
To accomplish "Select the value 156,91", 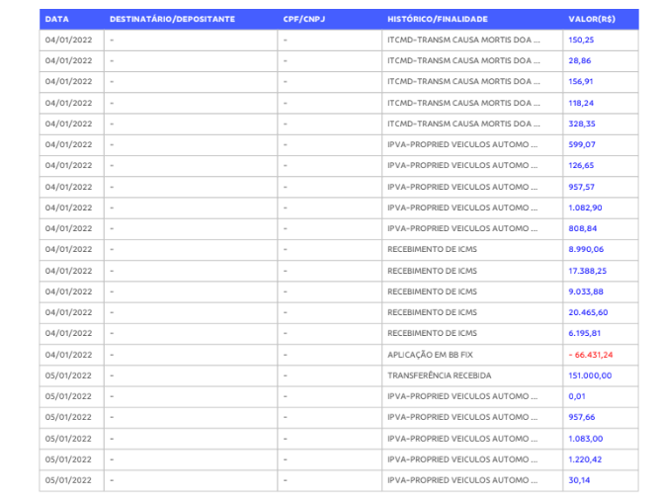I will coord(581,81).
